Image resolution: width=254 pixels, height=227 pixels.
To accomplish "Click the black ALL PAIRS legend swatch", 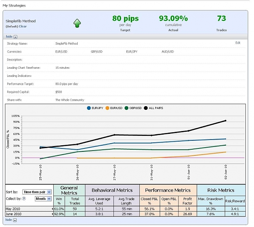I will point(146,108).
